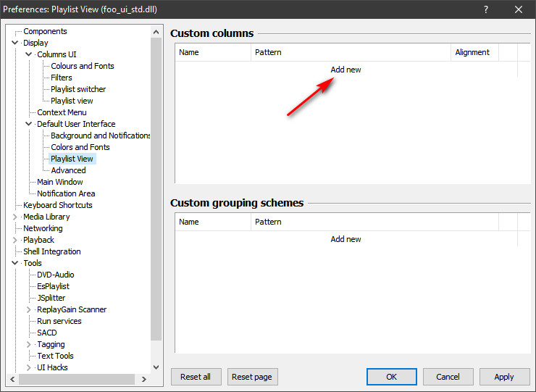Expand the Media Library node
Viewport: 536px width, 392px height.
pyautogui.click(x=15, y=217)
